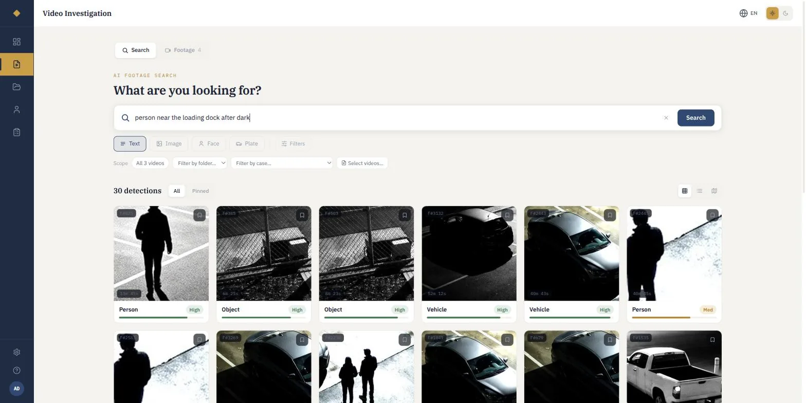Select the Search tab

click(136, 50)
